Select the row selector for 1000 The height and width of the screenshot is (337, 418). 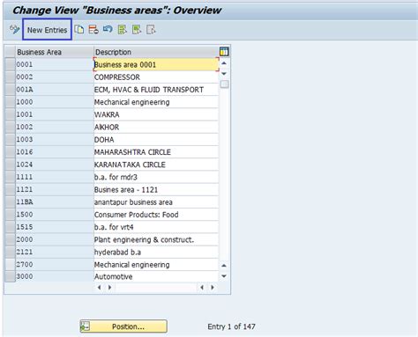click(10, 102)
